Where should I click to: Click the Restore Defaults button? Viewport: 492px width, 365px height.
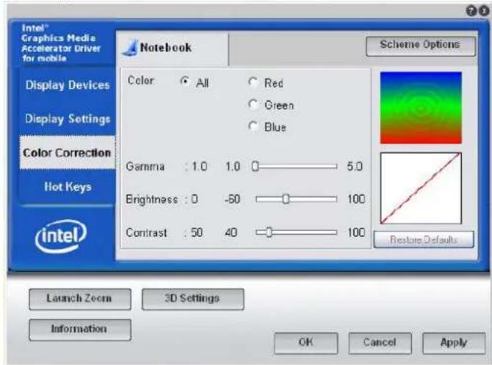point(424,240)
